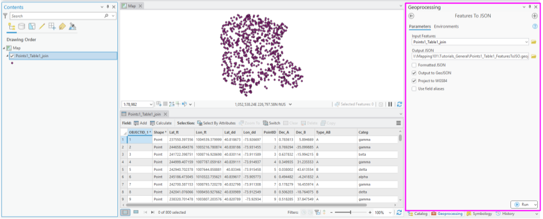The image size is (543, 219).
Task: Toggle Project to WGS84 checkbox
Action: coord(414,81)
